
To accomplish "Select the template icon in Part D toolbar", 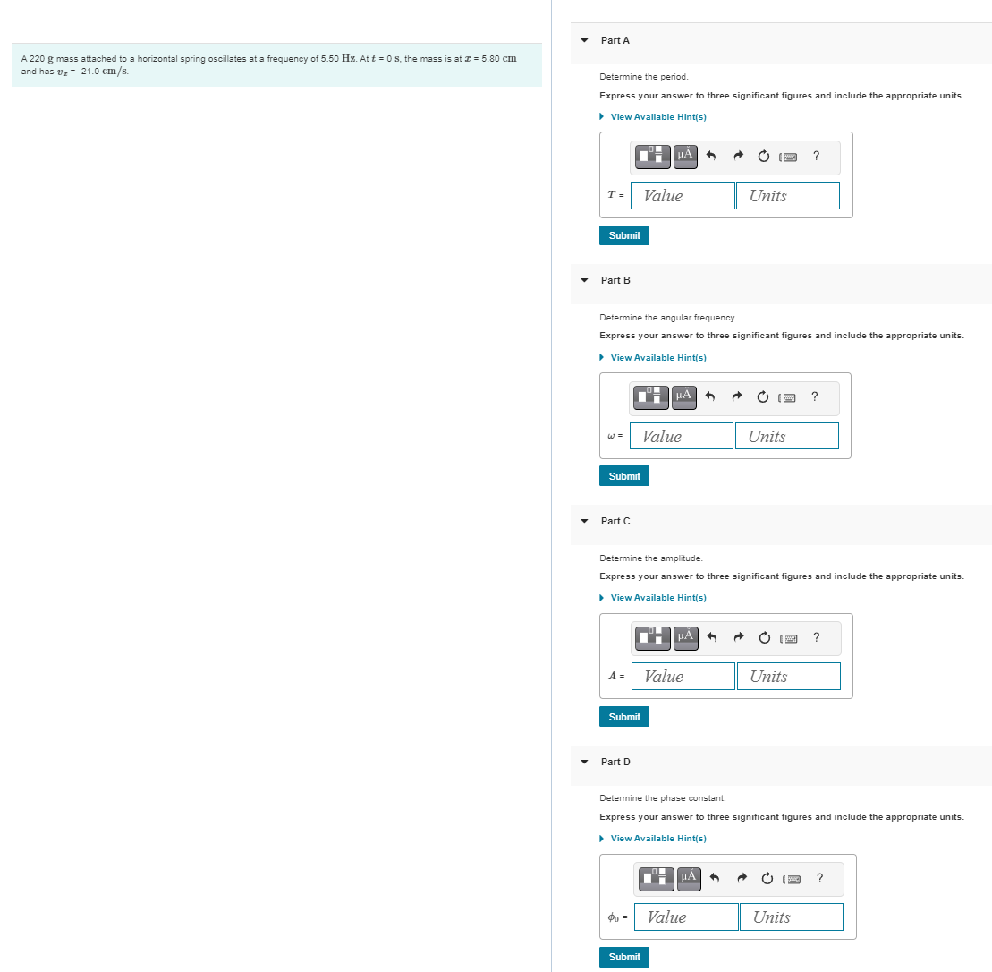I will point(655,879).
